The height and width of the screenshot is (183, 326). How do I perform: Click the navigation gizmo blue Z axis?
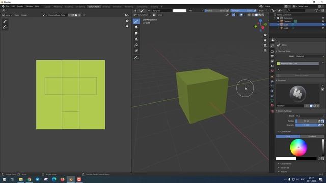pyautogui.click(x=260, y=21)
